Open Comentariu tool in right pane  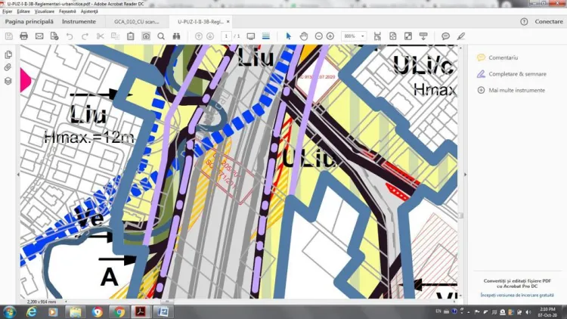[503, 57]
